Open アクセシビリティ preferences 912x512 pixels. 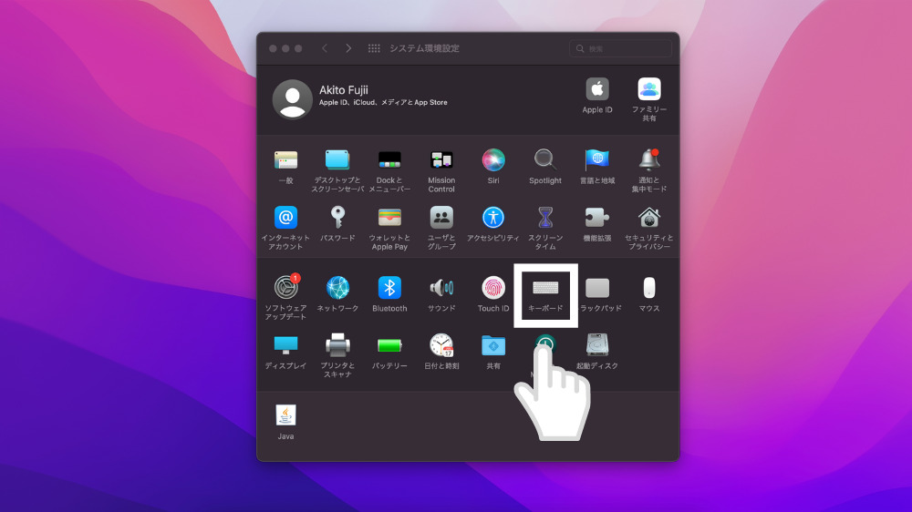(493, 218)
